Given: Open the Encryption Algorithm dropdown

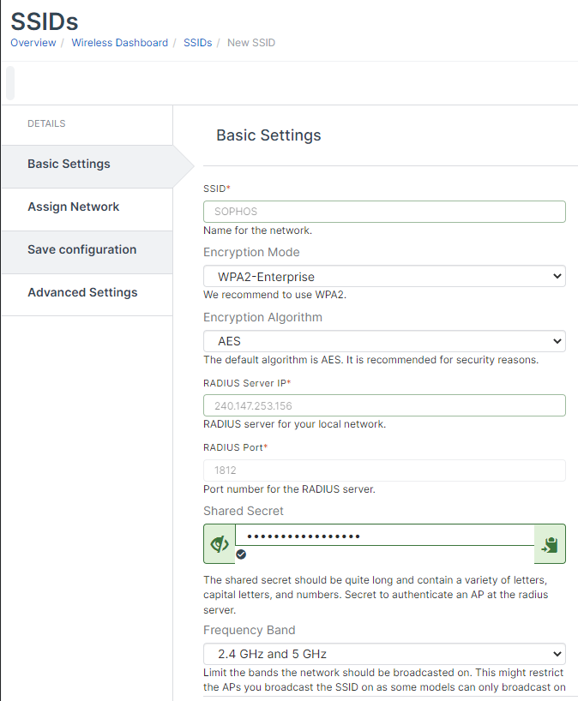Looking at the screenshot, I should point(384,340).
